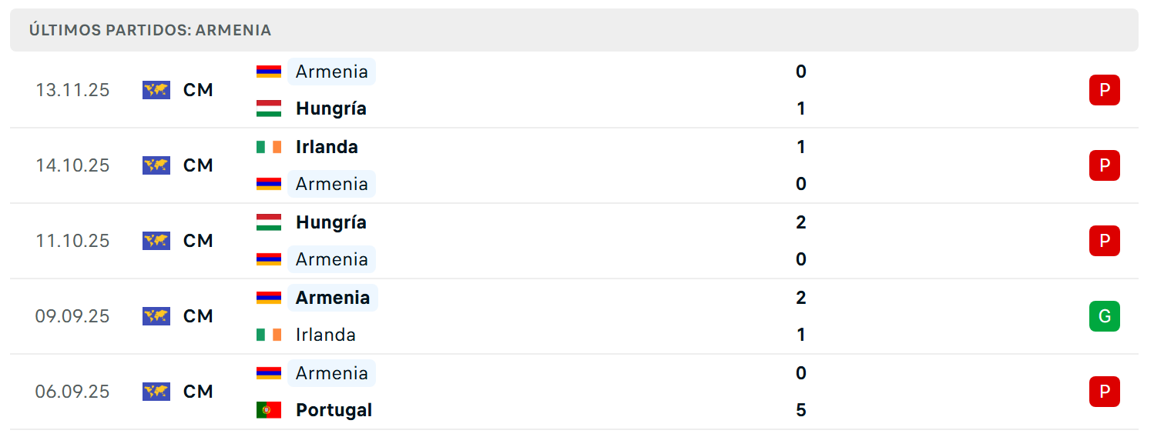Click the world map icon for 13.11.25
The height and width of the screenshot is (437, 1154).
pos(156,90)
